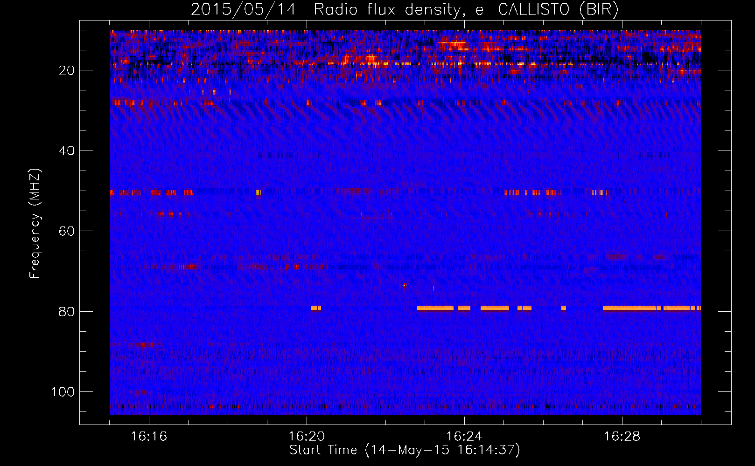Click the "16:16" time tick label
The width and height of the screenshot is (755, 466).
[149, 436]
